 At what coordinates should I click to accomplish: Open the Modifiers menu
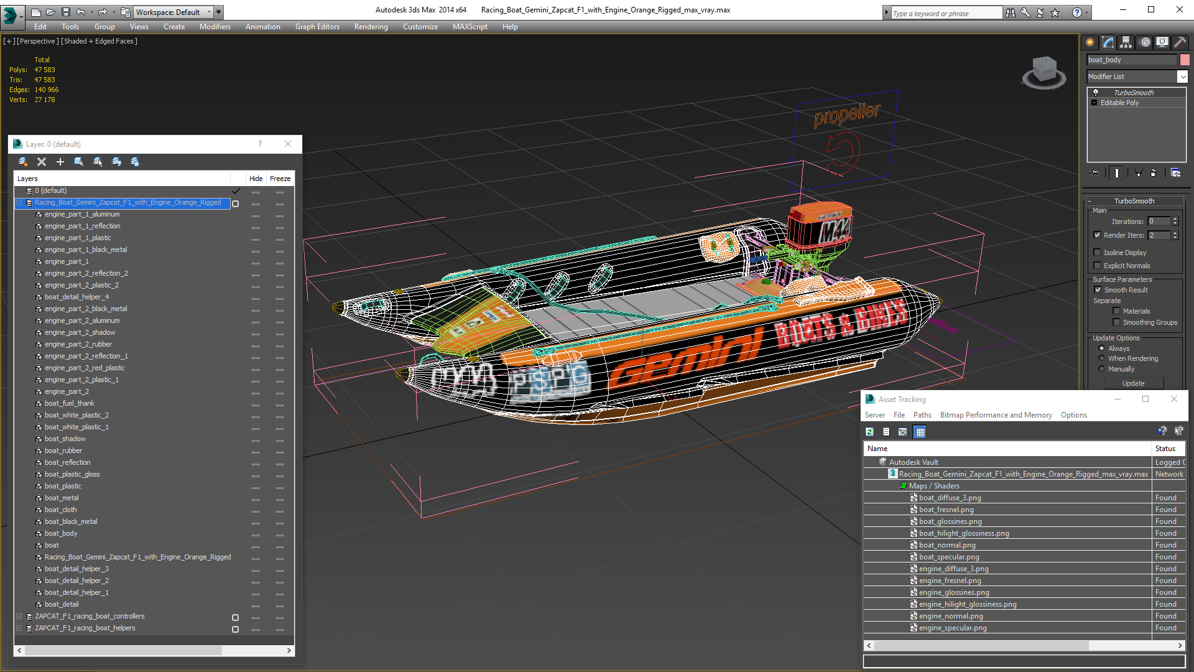[x=215, y=27]
